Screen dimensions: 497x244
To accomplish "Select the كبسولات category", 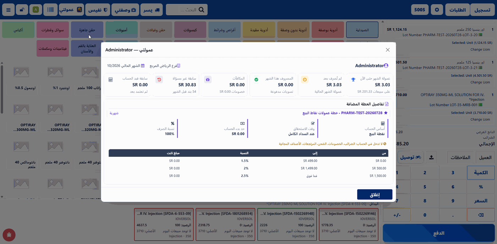I will [x=190, y=30].
